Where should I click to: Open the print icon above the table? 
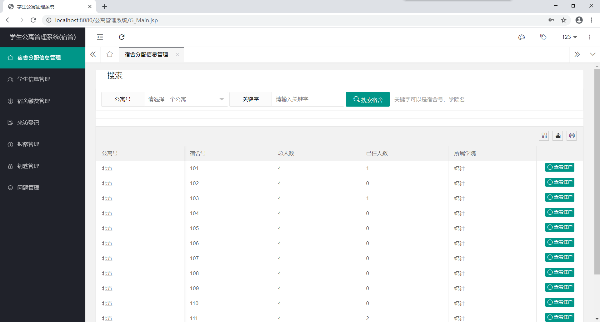coord(572,135)
